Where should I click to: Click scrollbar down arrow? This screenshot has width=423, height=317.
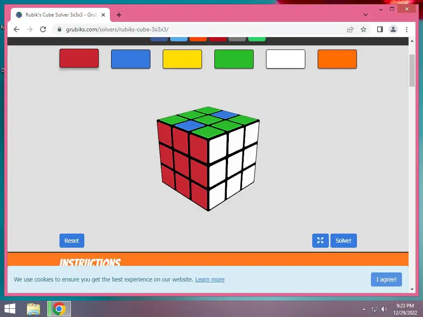[x=412, y=289]
